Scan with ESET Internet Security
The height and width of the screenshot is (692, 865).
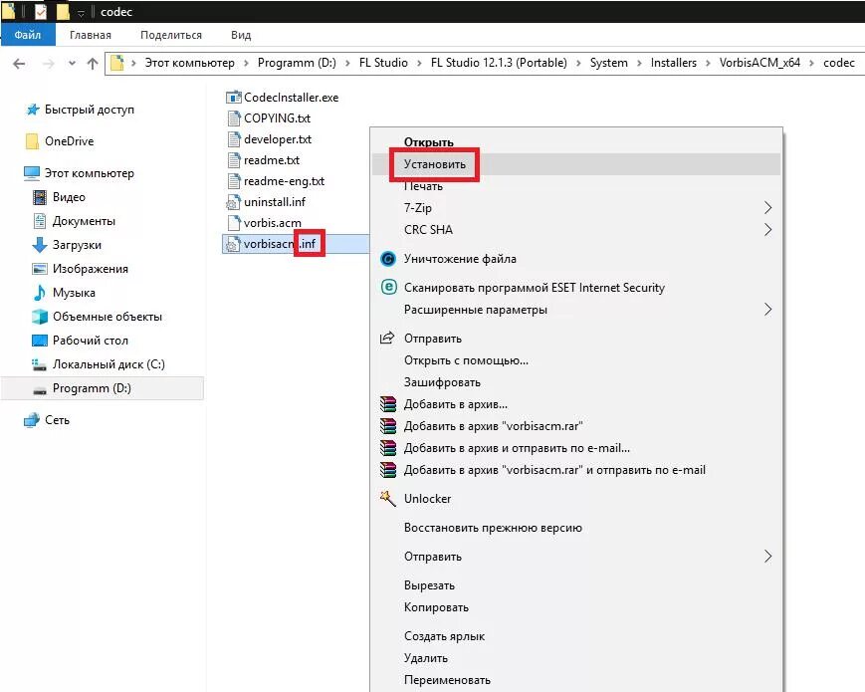pyautogui.click(x=576, y=288)
